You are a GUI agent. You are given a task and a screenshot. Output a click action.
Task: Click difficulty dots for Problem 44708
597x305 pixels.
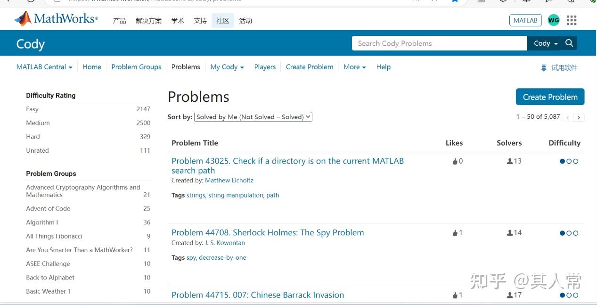[x=569, y=233]
